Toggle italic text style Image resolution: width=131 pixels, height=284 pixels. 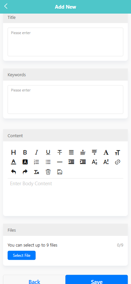[x=36, y=152]
